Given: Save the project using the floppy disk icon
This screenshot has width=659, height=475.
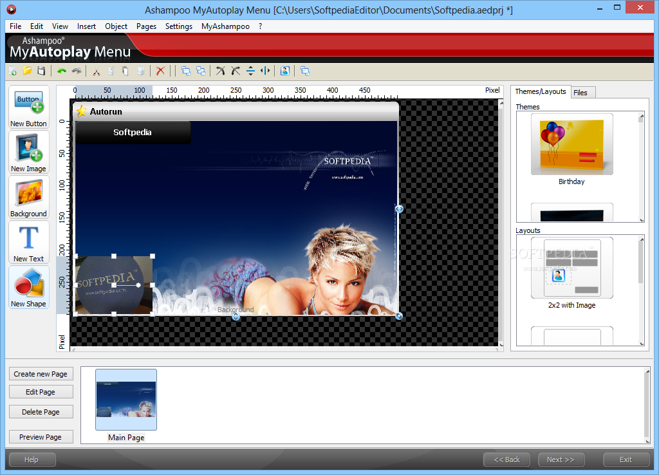Looking at the screenshot, I should [41, 71].
